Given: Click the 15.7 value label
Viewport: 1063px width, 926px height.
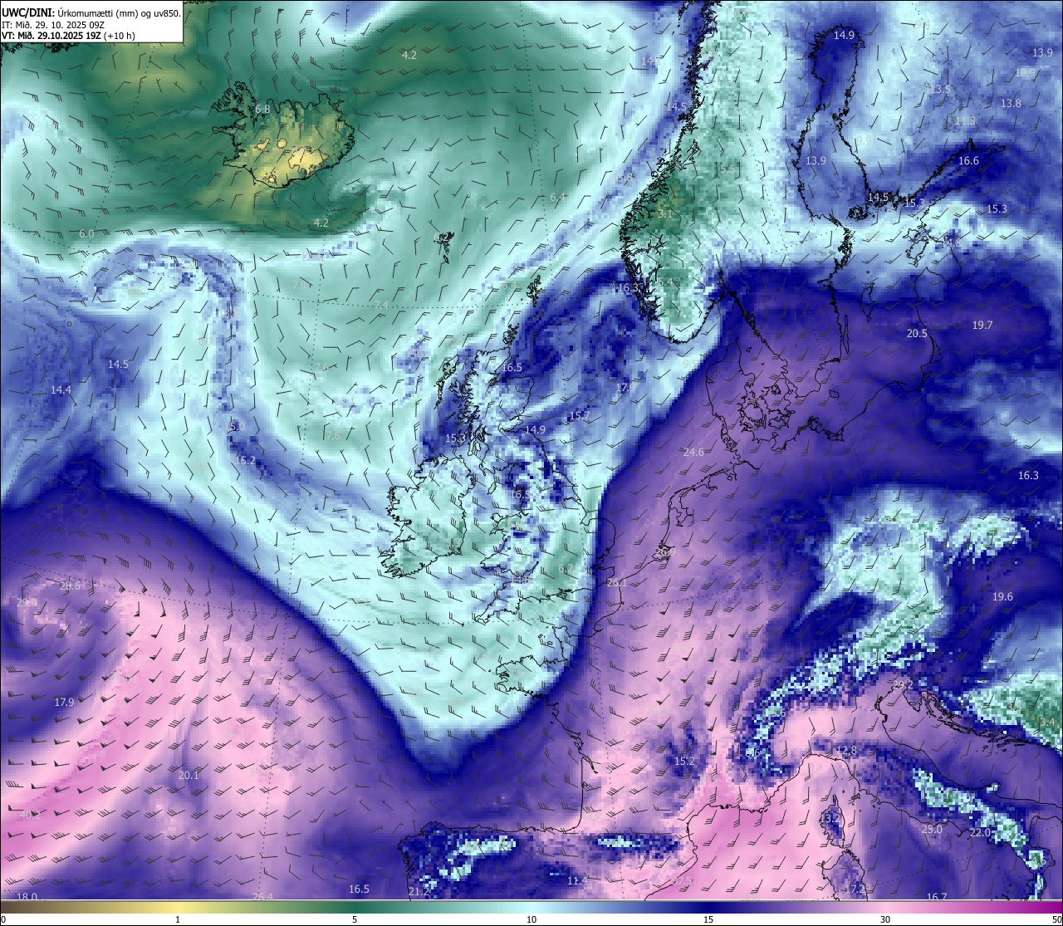Looking at the screenshot, I should [x=579, y=416].
